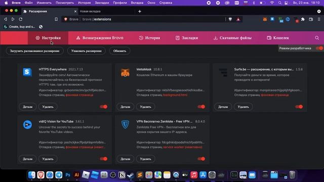The image size is (324, 182).
Task: Open the Настройки tab in pink bar
Action: [48, 38]
